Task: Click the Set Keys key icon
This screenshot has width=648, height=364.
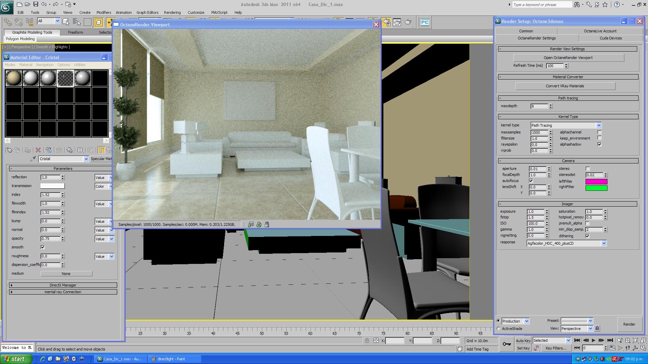Action: click(x=507, y=344)
